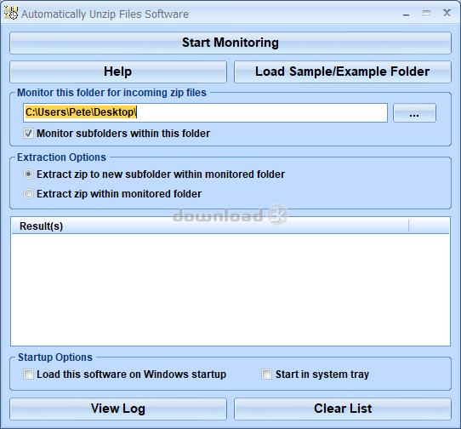This screenshot has width=461, height=429.
Task: Click the window title bar text
Action: tap(105, 14)
